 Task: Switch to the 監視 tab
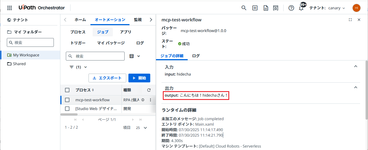coord(138,20)
